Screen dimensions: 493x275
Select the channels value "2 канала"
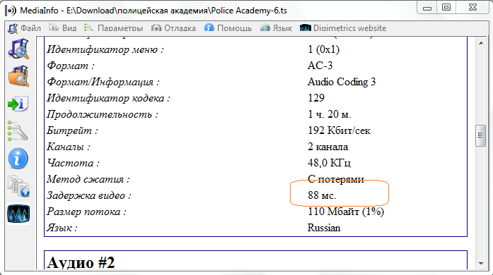[x=327, y=147]
